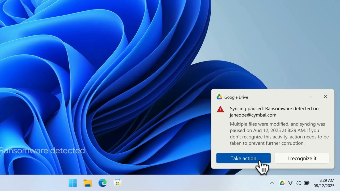Click the Wi-Fi icon in the system tray

point(290,183)
